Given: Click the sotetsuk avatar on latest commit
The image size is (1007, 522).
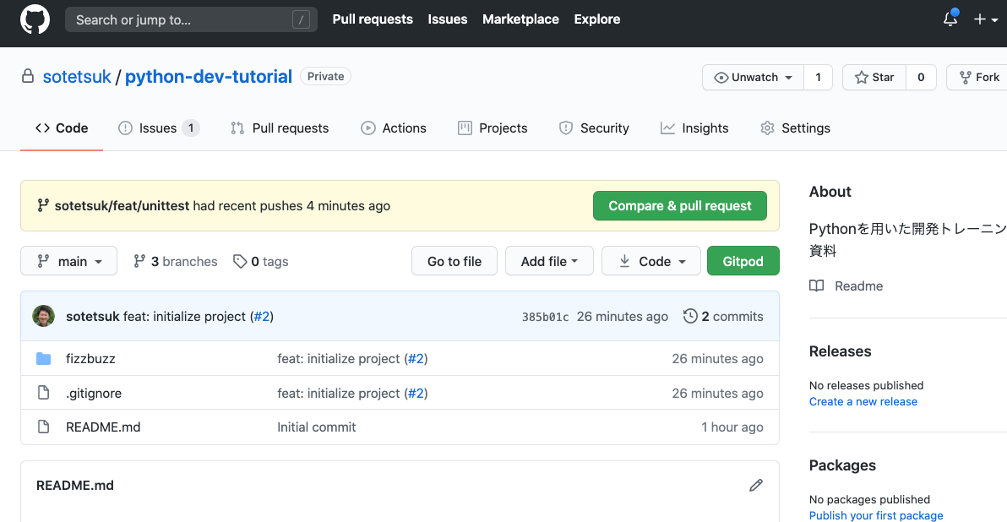Looking at the screenshot, I should click(x=43, y=316).
